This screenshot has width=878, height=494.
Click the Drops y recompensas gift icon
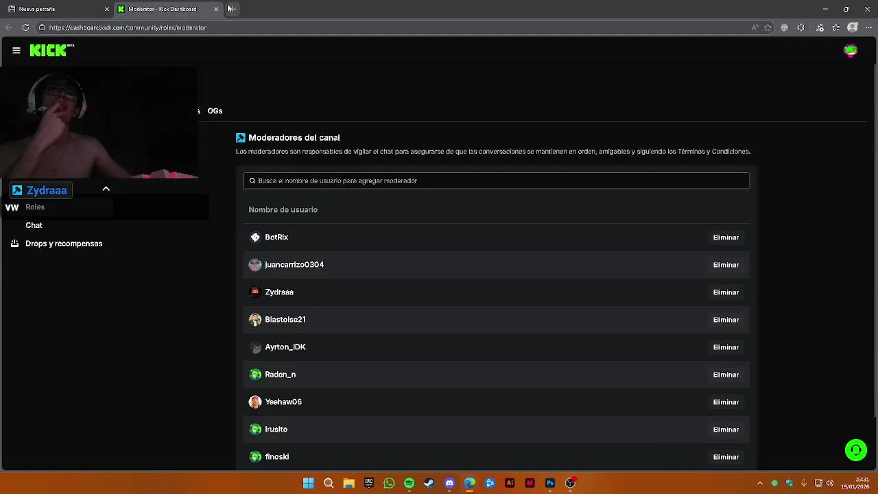click(x=14, y=244)
